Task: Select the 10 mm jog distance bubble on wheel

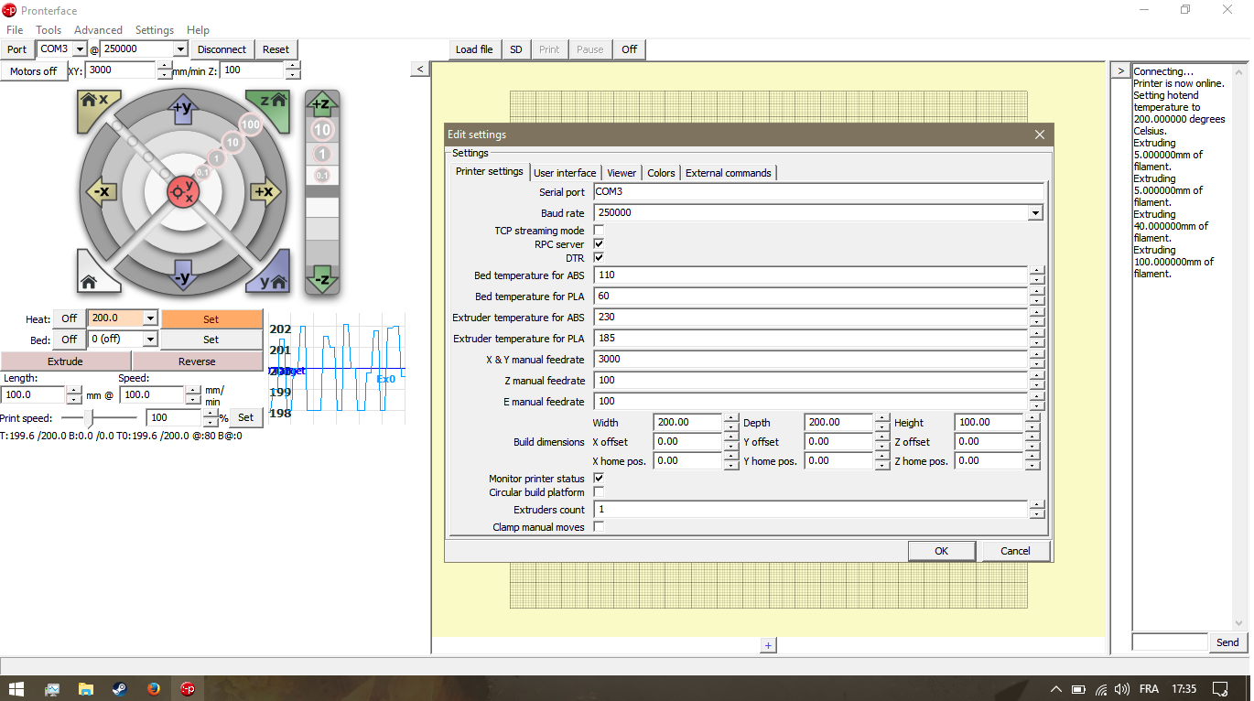Action: click(x=232, y=143)
